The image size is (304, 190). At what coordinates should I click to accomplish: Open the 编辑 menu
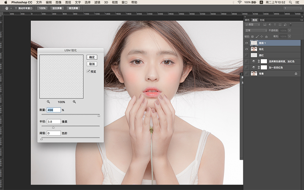[49, 2]
